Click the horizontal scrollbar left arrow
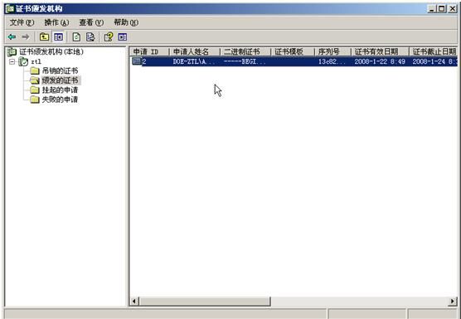The image size is (461, 319). pyautogui.click(x=134, y=301)
